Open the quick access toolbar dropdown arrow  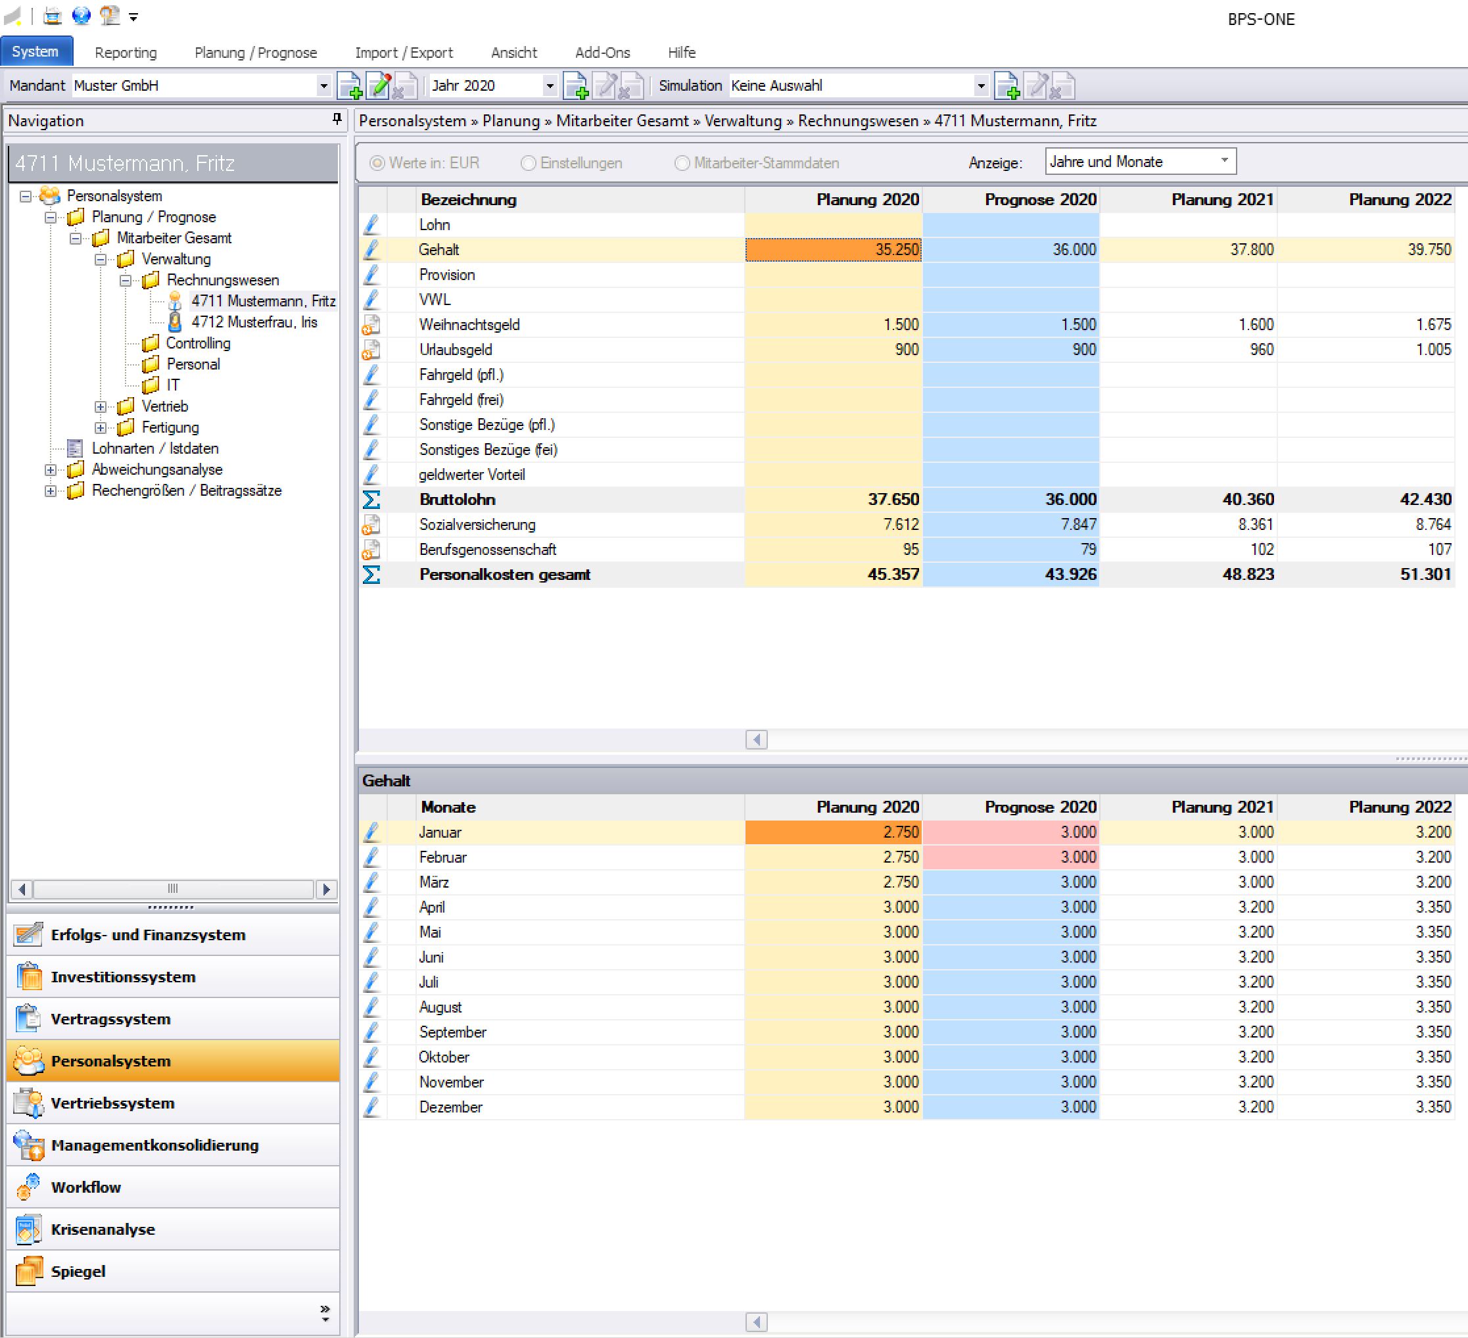[x=133, y=16]
